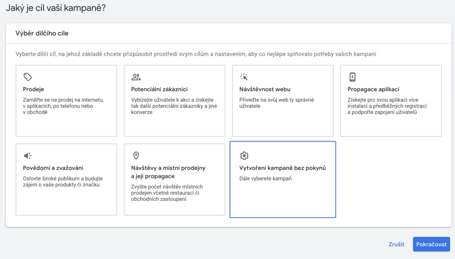Select Vytvoření kampaně bez pokynů title
The height and width of the screenshot is (259, 455).
coord(283,168)
